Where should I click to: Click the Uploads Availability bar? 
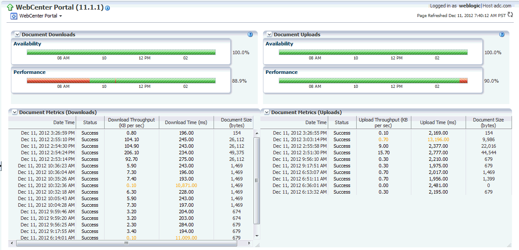(373, 52)
